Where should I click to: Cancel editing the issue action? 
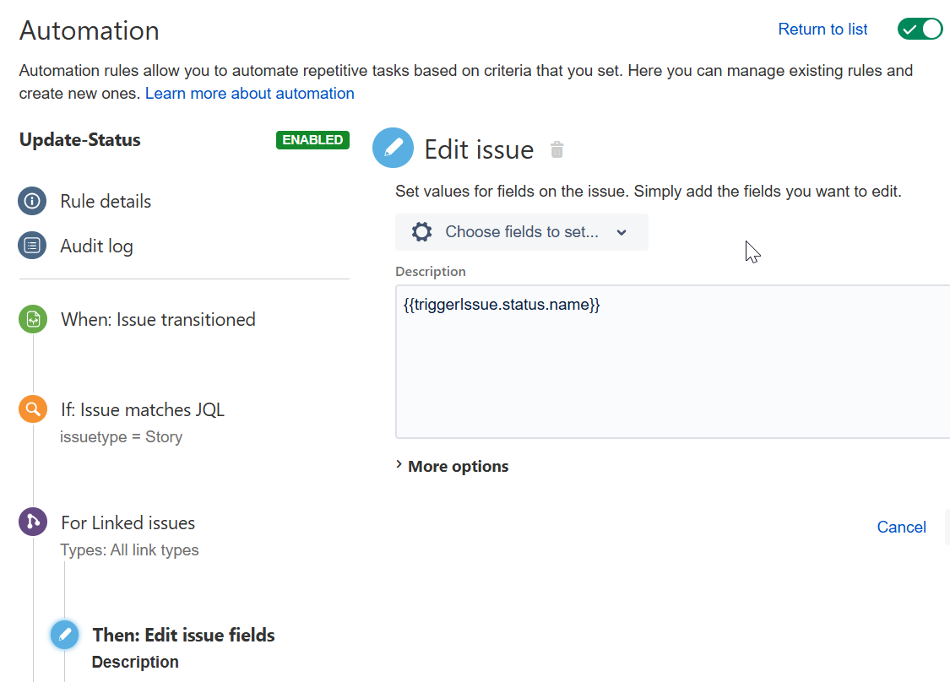(x=901, y=527)
